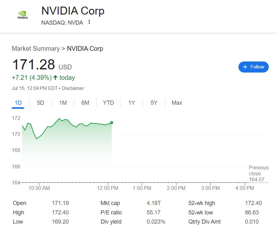Switch to the 1M time range tab
This screenshot has height=228, width=276.
coord(63,103)
